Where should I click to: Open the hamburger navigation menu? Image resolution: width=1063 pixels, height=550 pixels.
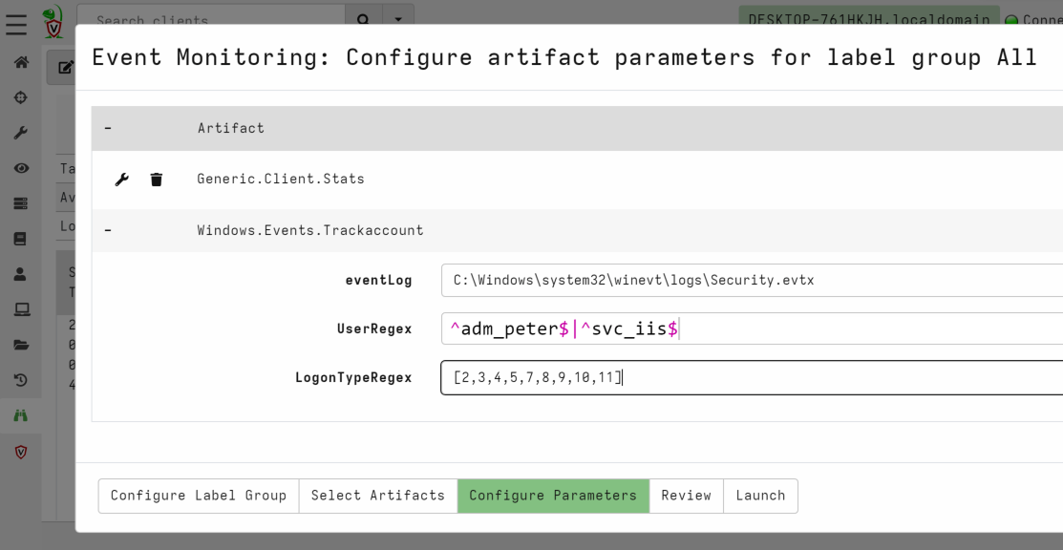pos(16,25)
